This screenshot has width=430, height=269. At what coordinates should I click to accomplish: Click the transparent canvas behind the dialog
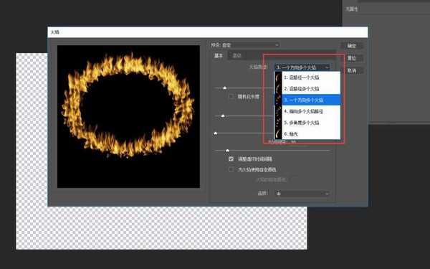[162, 228]
